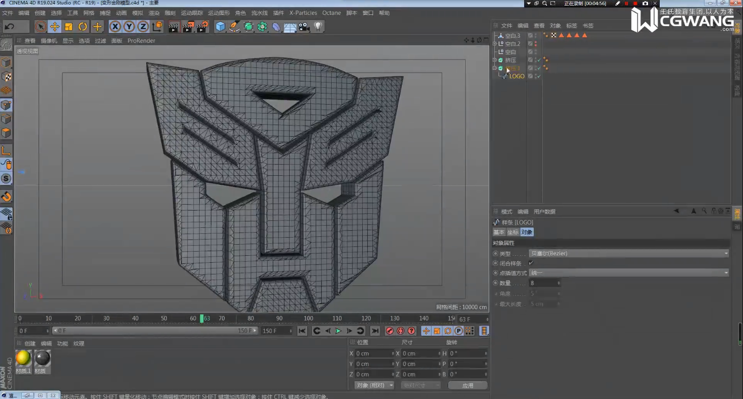Click the timeline playhead marker at frame 63
This screenshot has height=399, width=743.
(202, 319)
